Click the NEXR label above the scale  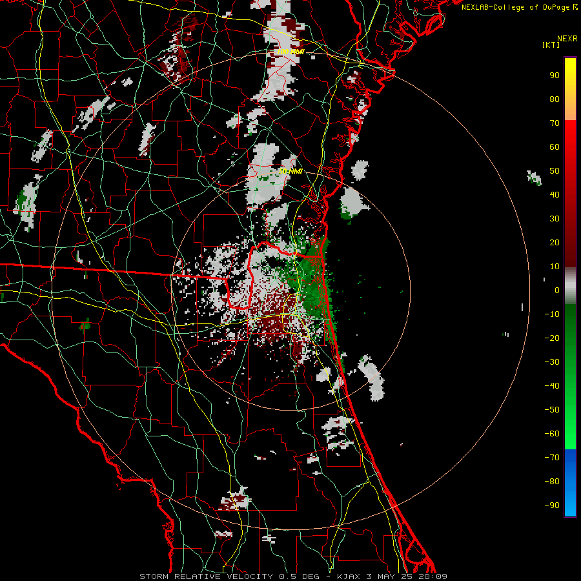pyautogui.click(x=567, y=39)
